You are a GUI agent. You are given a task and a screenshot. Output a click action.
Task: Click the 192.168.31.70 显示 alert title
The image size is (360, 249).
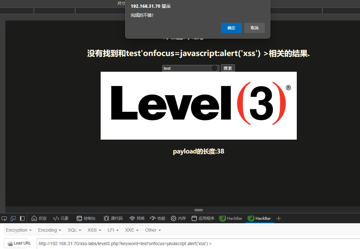tap(151, 6)
